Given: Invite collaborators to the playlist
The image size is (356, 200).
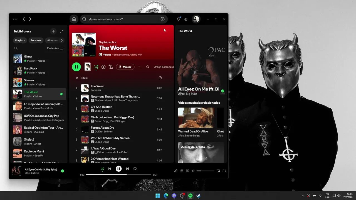Looking at the screenshot, I should (x=111, y=67).
